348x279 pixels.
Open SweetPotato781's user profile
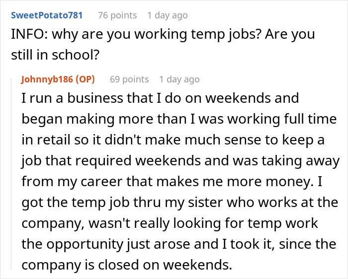47,15
